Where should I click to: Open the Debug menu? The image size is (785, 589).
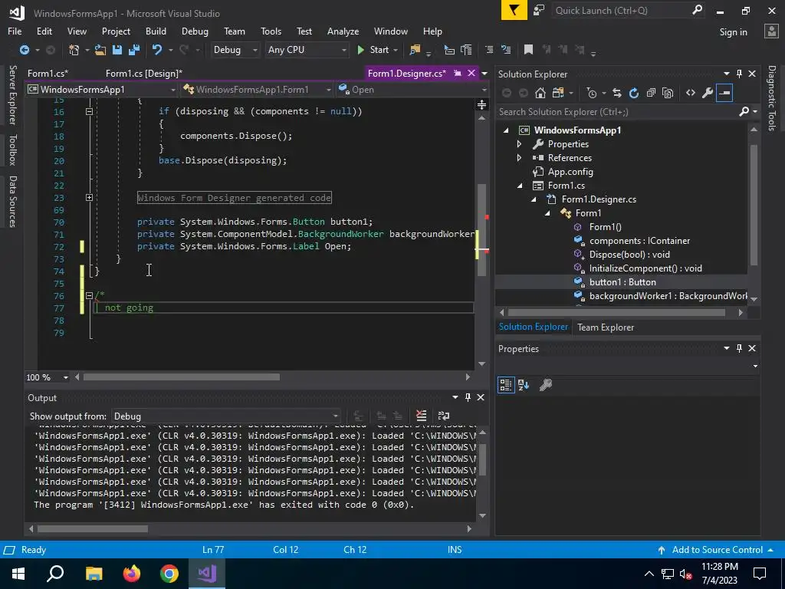[195, 31]
